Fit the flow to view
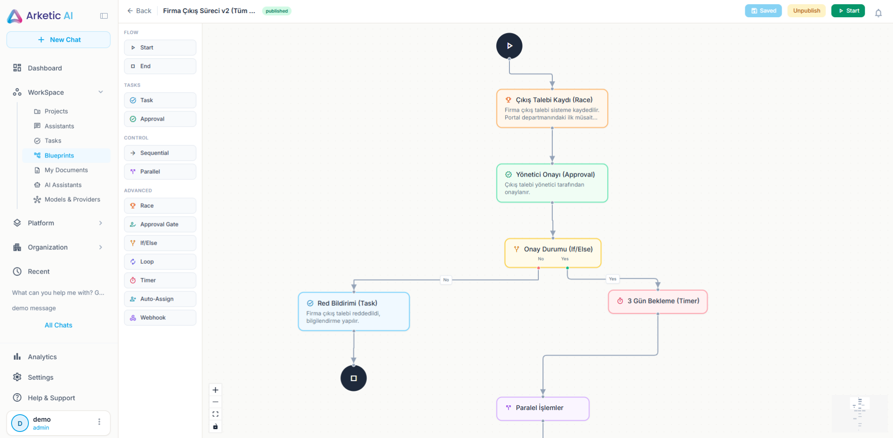893x438 pixels. point(215,414)
